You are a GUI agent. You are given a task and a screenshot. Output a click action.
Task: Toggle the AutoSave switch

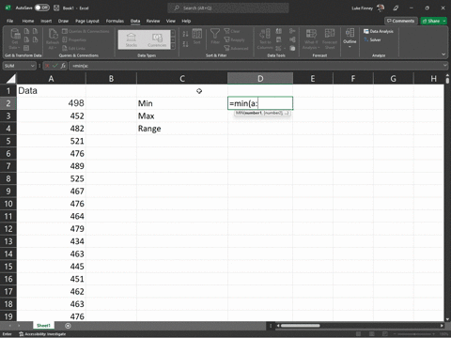pyautogui.click(x=41, y=8)
